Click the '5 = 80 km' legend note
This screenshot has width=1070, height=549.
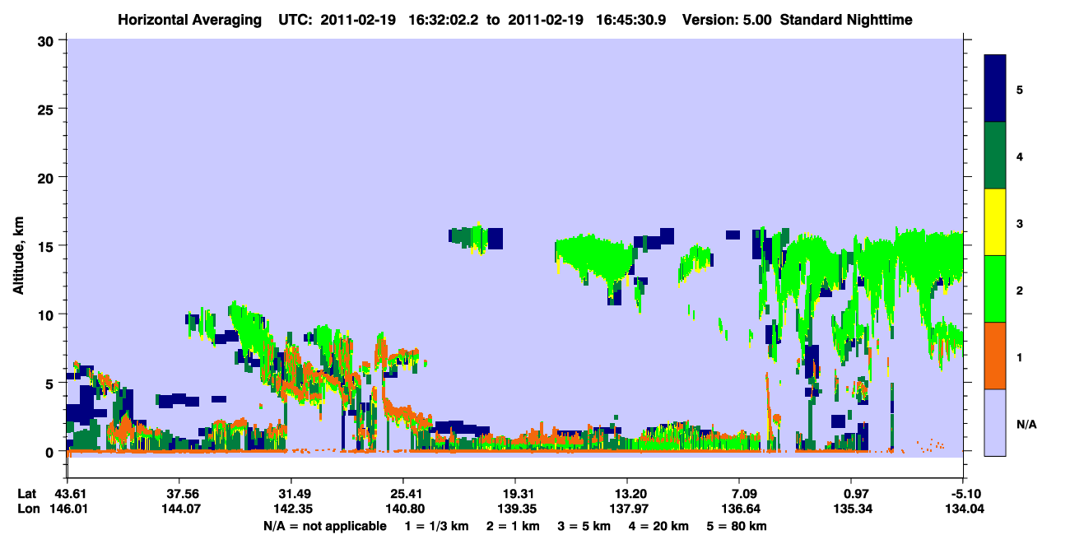pos(737,525)
